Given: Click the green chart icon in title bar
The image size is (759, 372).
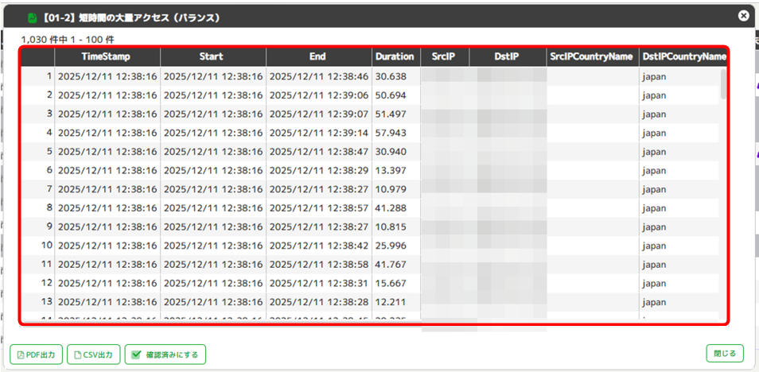Looking at the screenshot, I should 32,18.
